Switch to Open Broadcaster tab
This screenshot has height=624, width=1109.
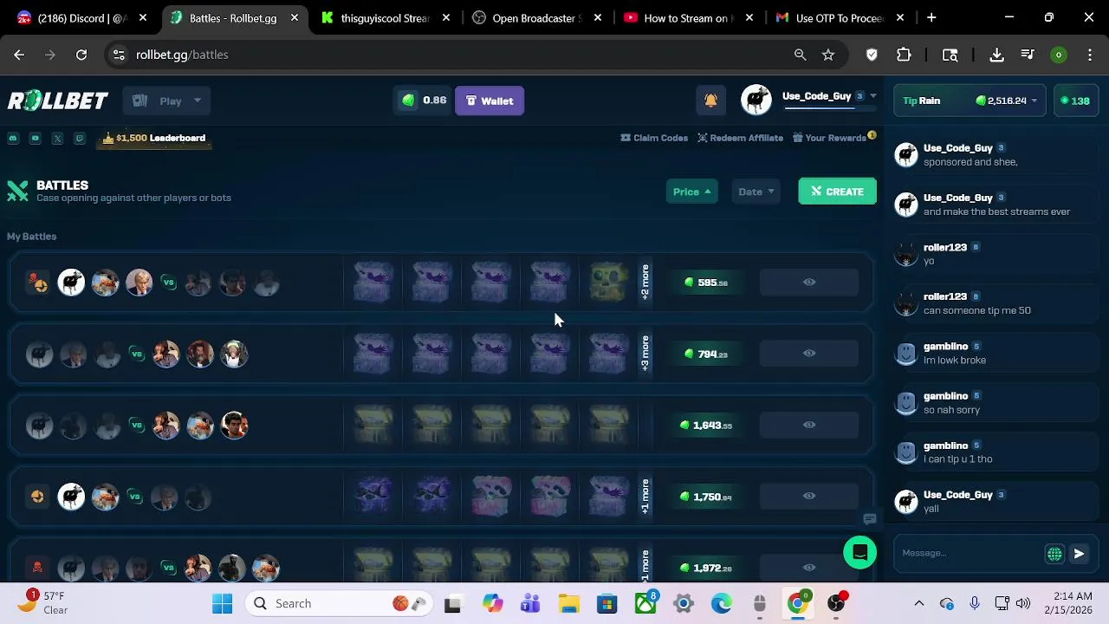(537, 17)
